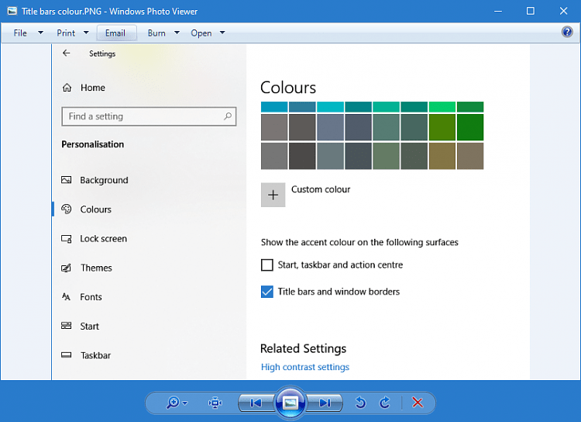Select the Fonts sidebar entry
The image size is (581, 422).
click(91, 297)
